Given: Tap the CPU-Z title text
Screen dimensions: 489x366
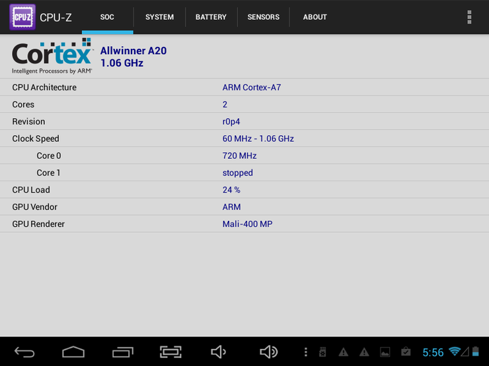Looking at the screenshot, I should 56,18.
